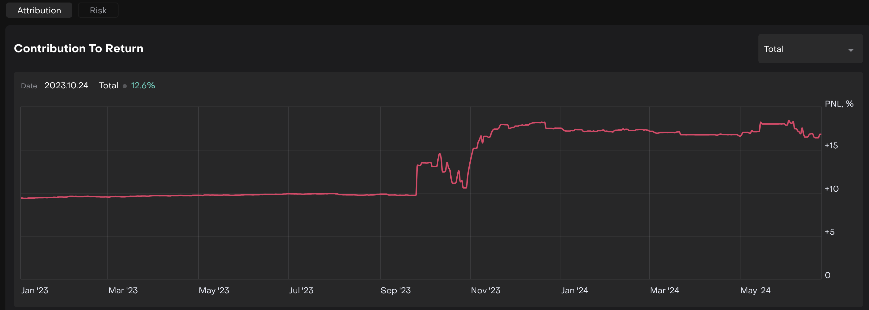This screenshot has height=310, width=869.
Task: Click the gray legend dot beside Total
Action: tap(125, 86)
